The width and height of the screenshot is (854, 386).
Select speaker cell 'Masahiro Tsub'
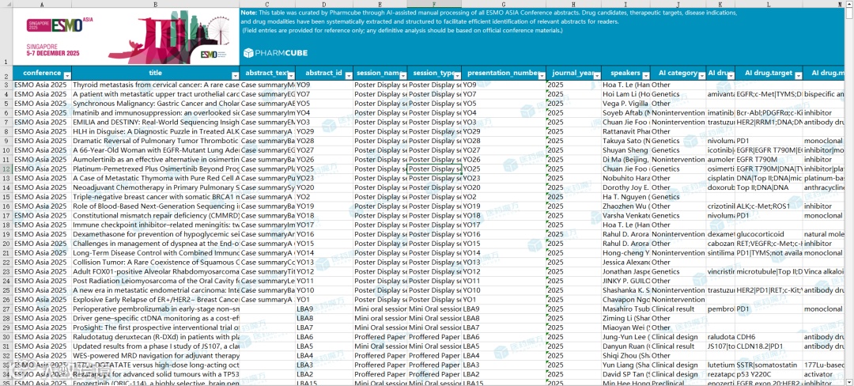625,308
